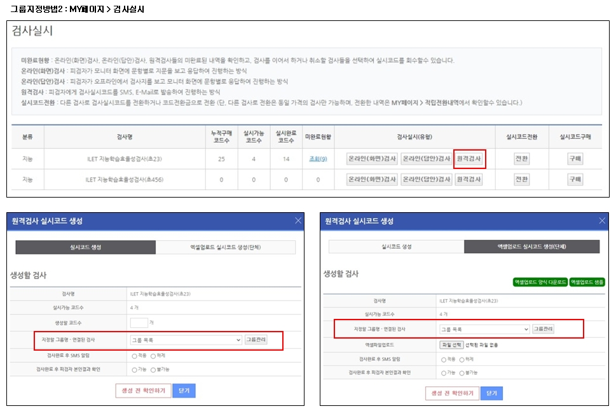Click 그룹관리 button above the 파일 선택 row
Image resolution: width=616 pixels, height=418 pixels.
(543, 329)
